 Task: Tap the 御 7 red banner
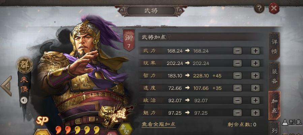click(129, 40)
